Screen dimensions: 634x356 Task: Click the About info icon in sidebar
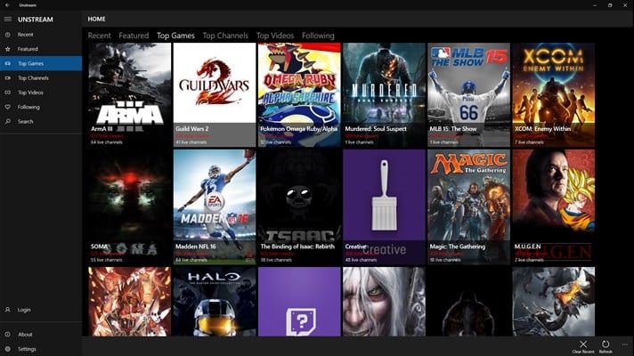8,334
